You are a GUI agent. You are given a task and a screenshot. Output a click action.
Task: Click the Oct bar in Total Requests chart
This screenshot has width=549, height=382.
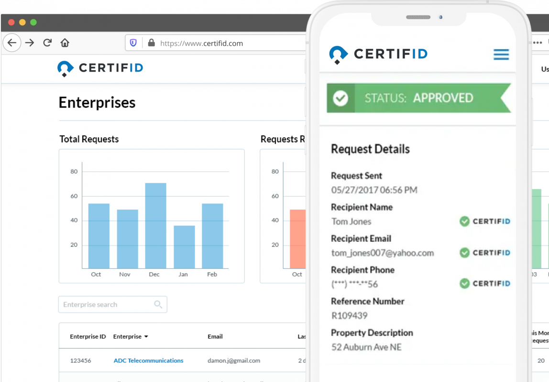click(x=99, y=236)
